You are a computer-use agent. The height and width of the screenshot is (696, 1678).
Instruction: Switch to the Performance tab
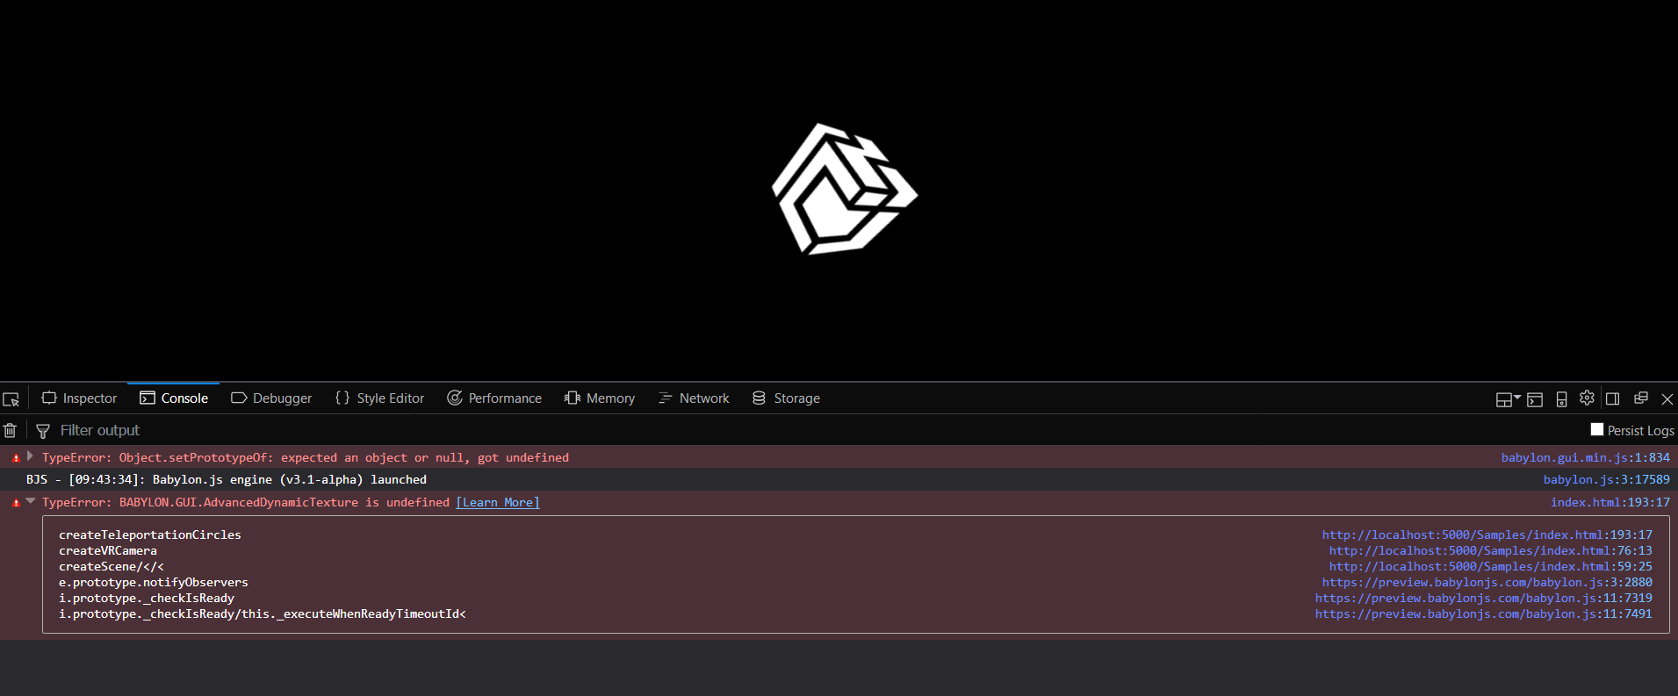494,398
